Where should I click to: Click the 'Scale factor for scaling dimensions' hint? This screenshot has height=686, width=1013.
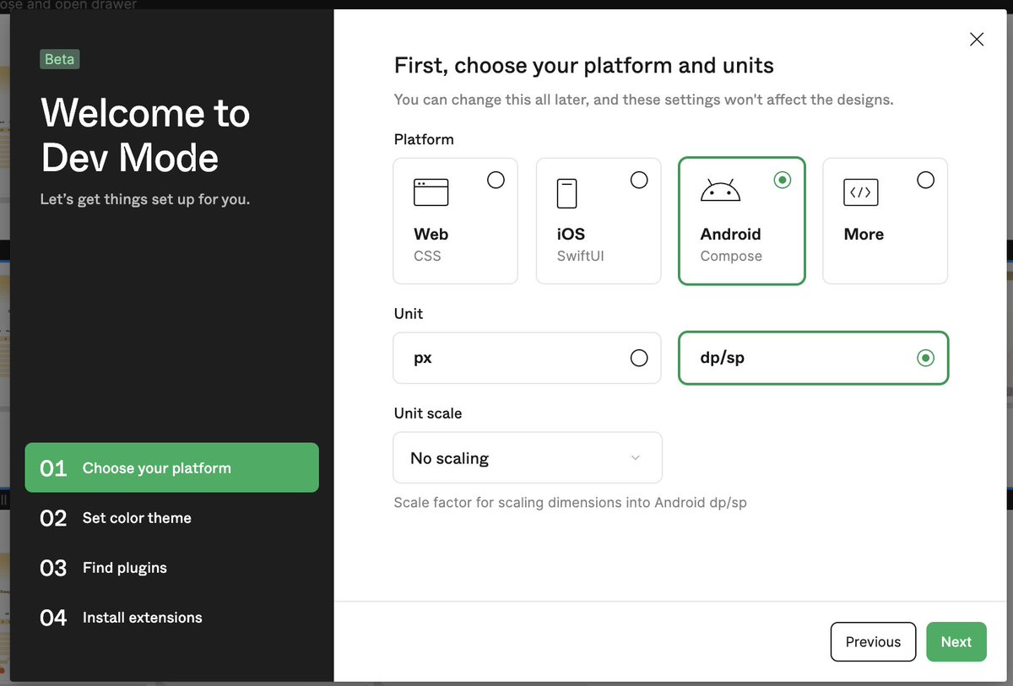pos(570,502)
